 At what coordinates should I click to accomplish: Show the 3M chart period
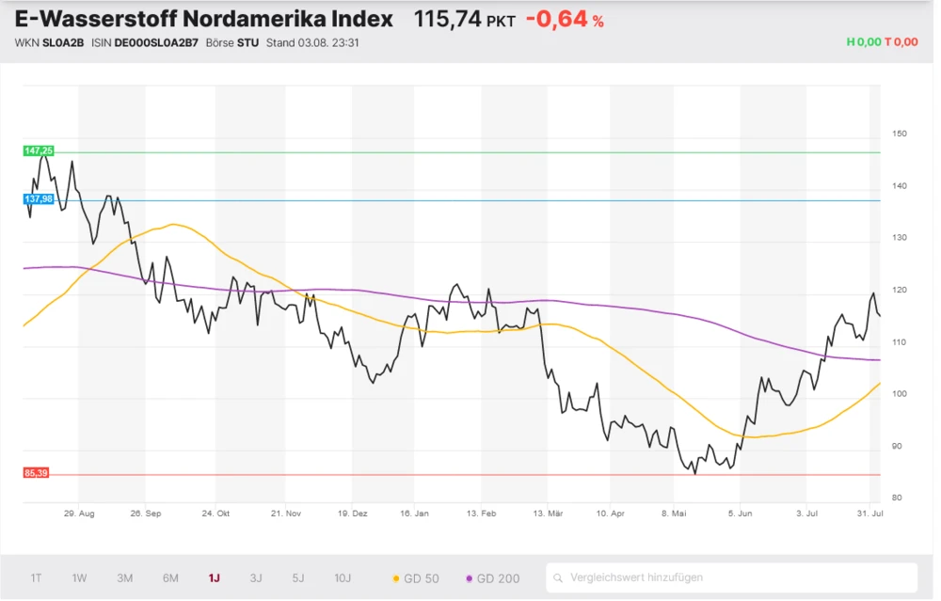[x=125, y=578]
